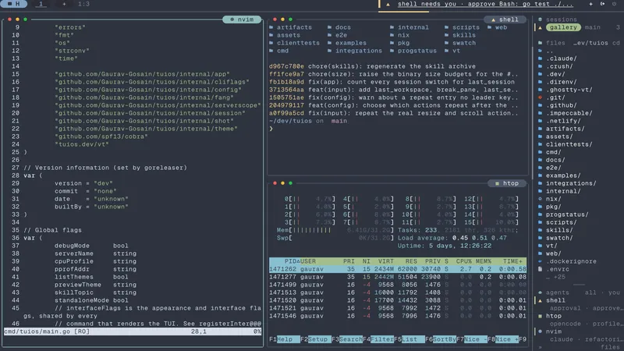
Task: Click the sparkle icon in top bar
Action: point(591,4)
